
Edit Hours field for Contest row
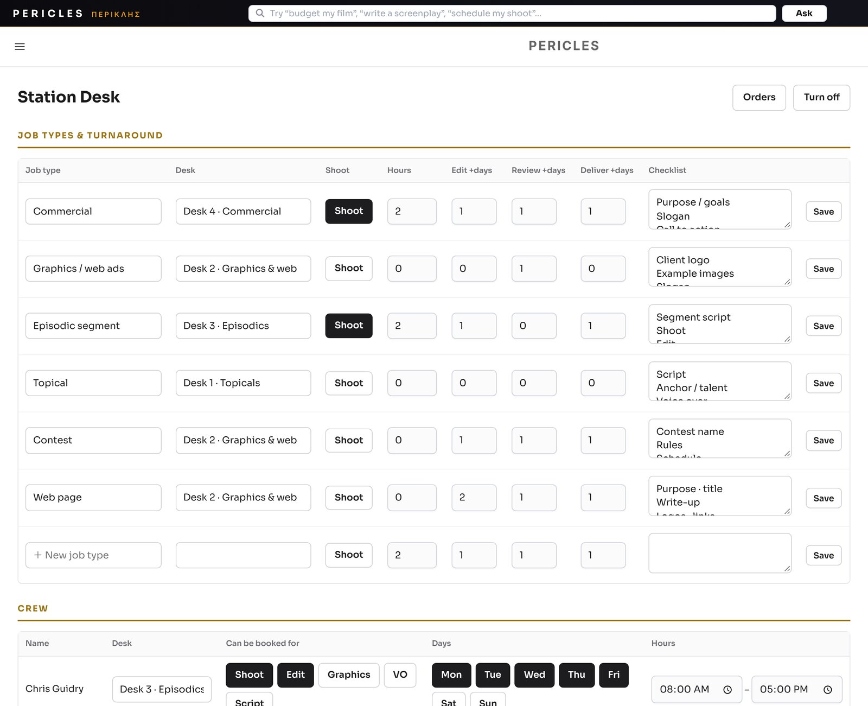412,440
